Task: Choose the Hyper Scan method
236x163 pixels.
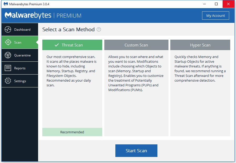Action: point(200,45)
